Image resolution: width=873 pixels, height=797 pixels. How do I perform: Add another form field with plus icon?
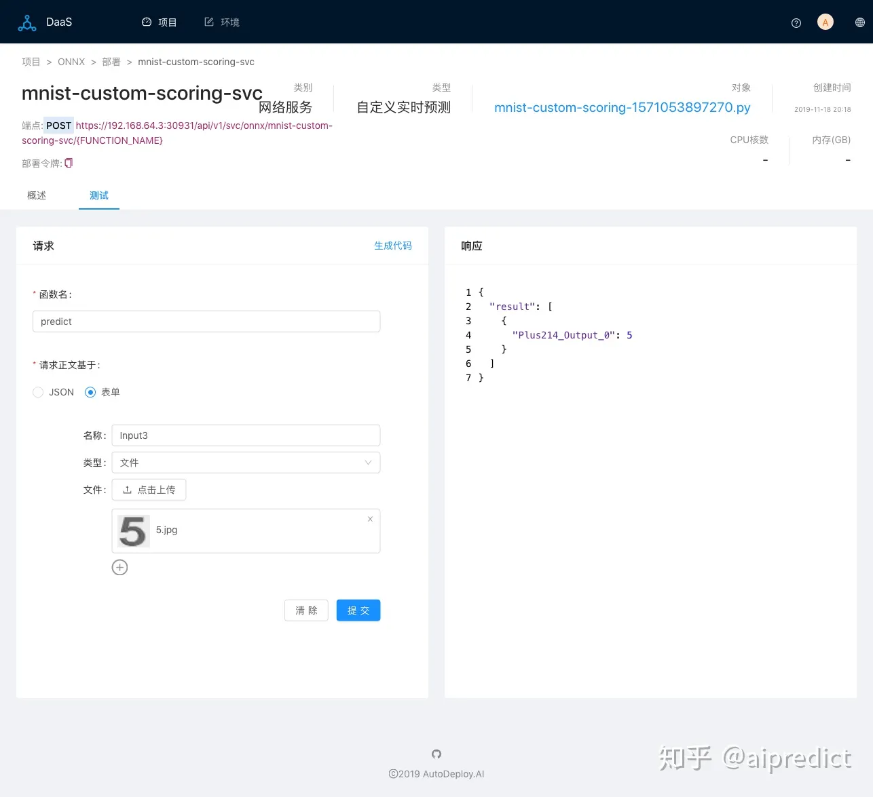[x=119, y=567]
